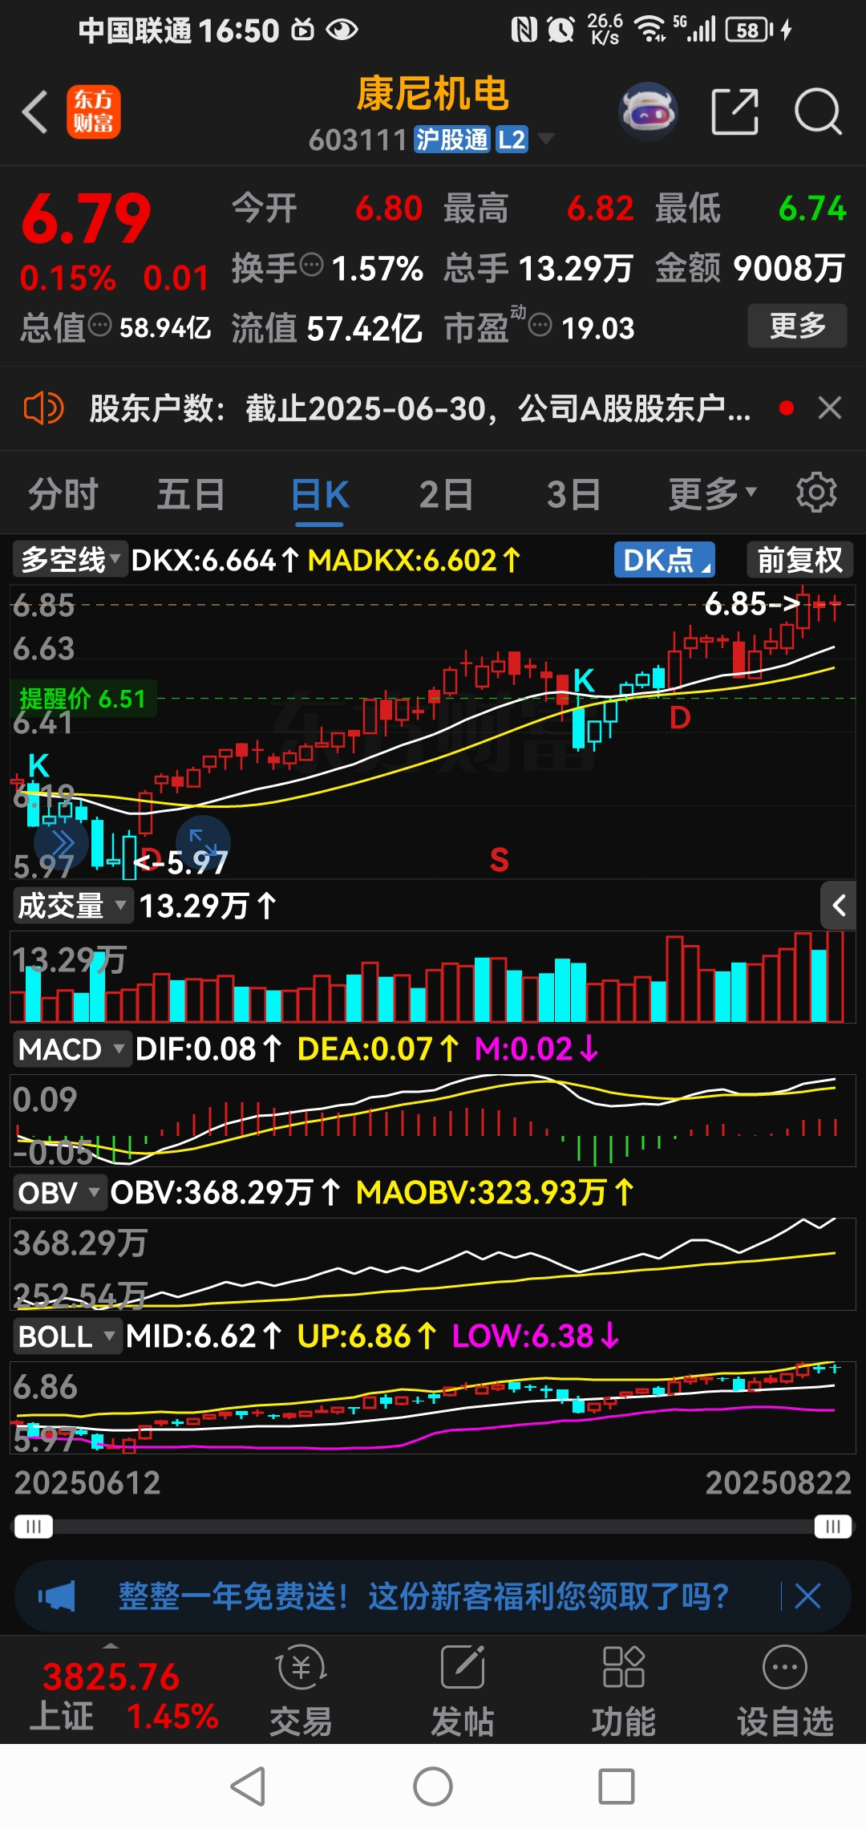
Task: Open BOLL indicator dropdown
Action: [x=67, y=1336]
